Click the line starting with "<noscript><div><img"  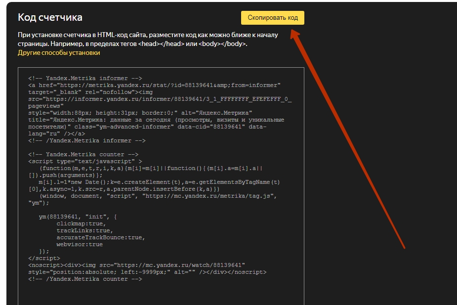[x=137, y=265]
